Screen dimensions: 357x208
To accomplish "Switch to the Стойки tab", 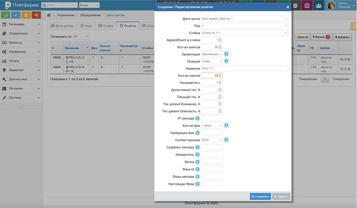I will [106, 26].
